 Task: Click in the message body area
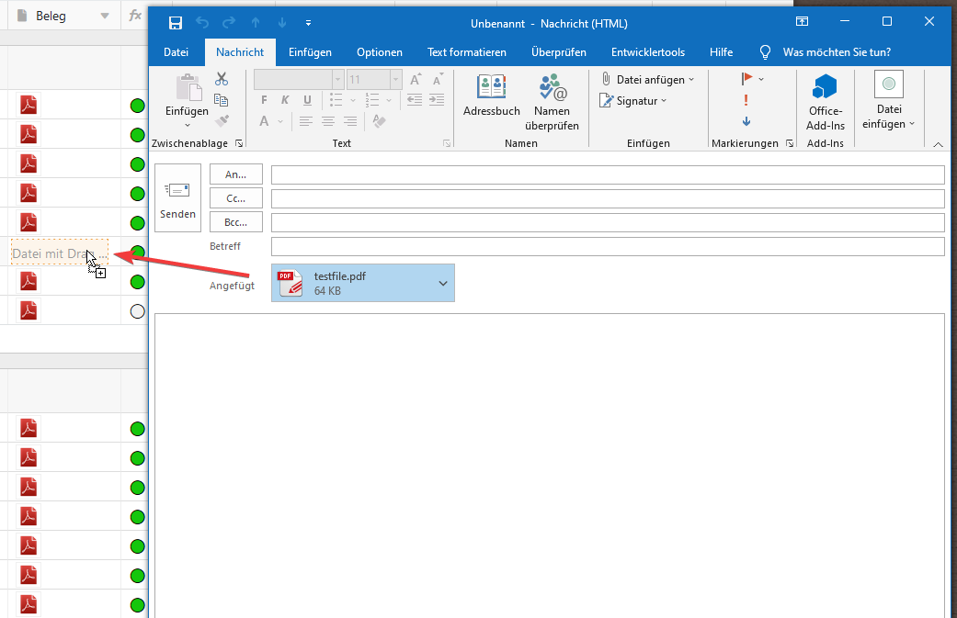pyautogui.click(x=550, y=466)
